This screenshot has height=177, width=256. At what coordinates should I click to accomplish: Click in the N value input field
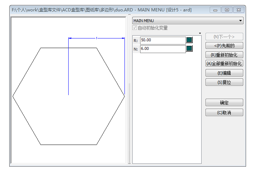162,49
